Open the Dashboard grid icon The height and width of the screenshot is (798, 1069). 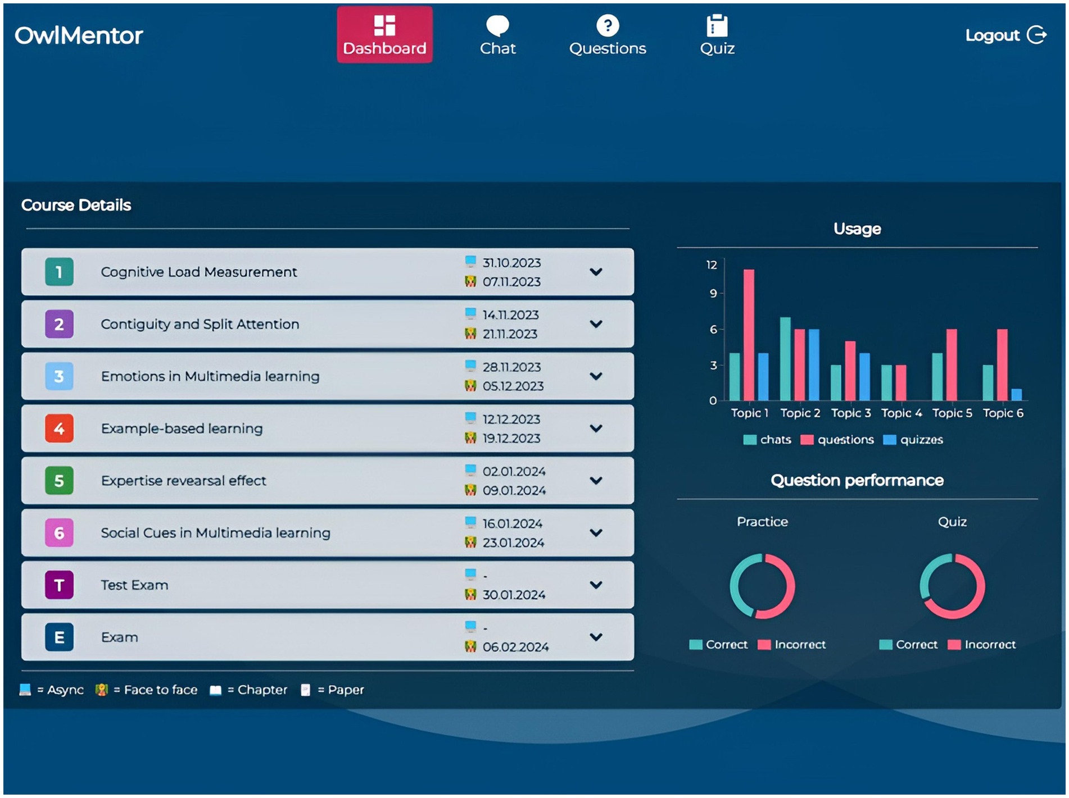click(384, 25)
